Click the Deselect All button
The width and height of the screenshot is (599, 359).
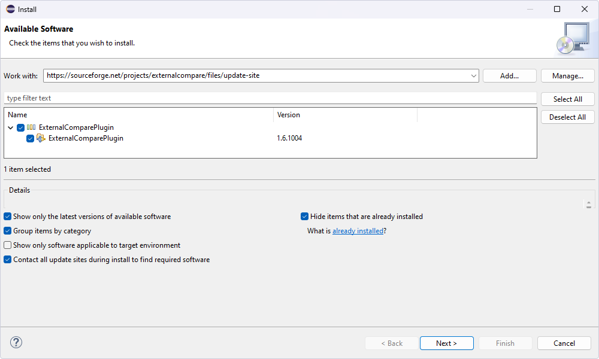568,117
